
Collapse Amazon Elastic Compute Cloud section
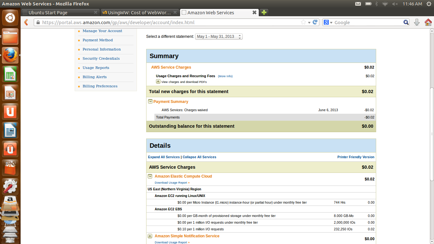click(x=150, y=176)
